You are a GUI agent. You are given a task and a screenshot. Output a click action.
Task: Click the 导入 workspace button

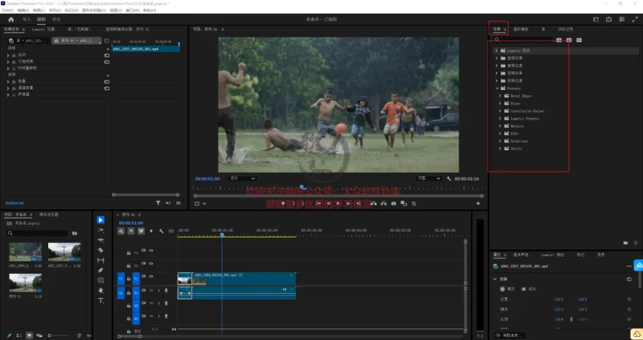point(26,19)
